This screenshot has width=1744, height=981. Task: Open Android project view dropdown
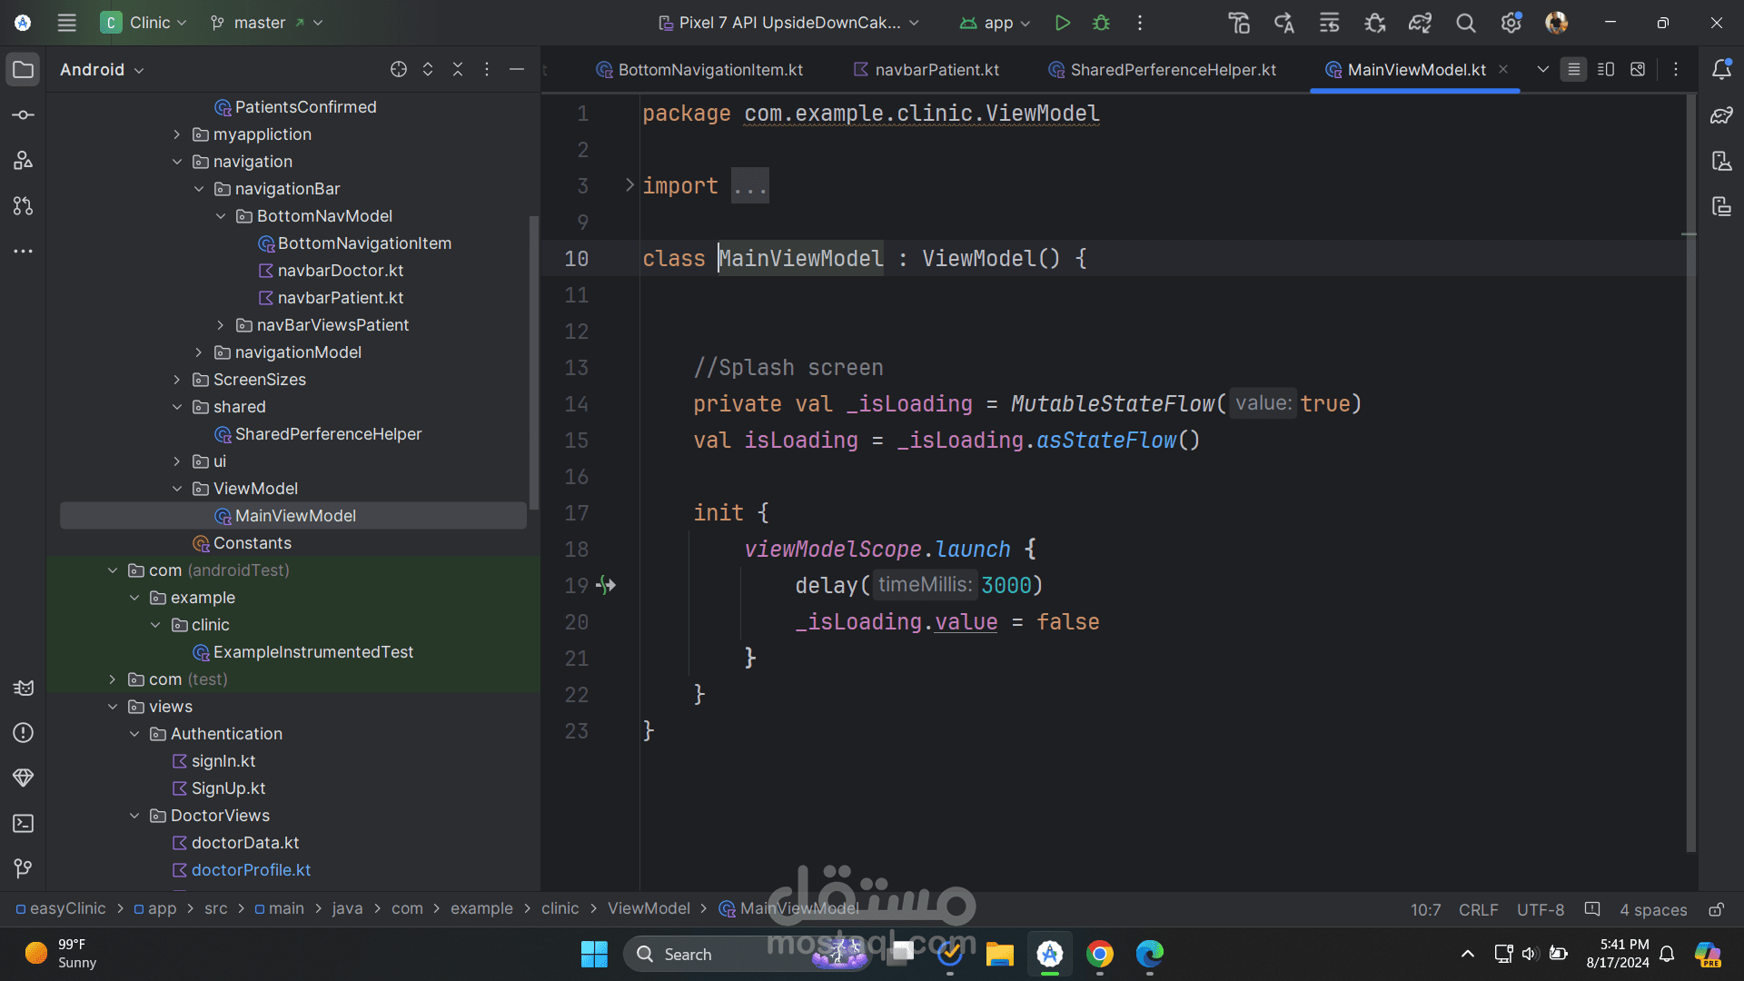(x=102, y=70)
